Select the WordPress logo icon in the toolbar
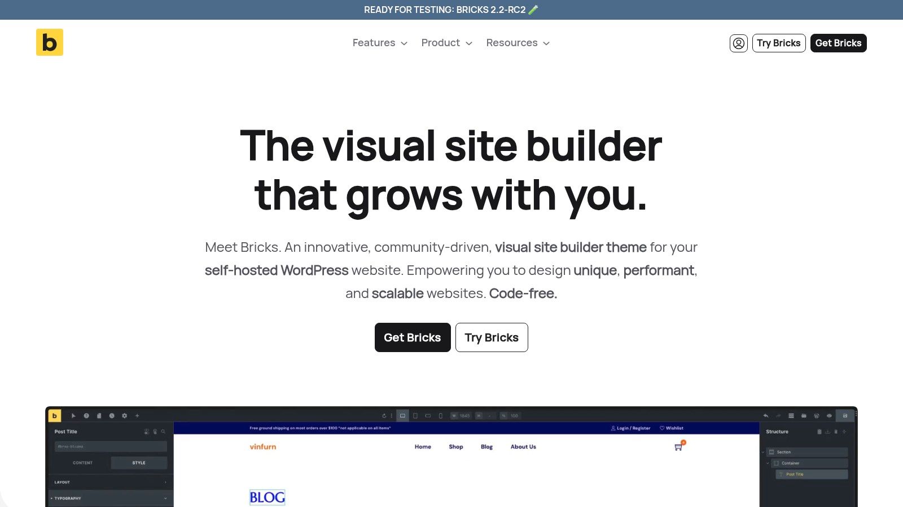 click(817, 416)
